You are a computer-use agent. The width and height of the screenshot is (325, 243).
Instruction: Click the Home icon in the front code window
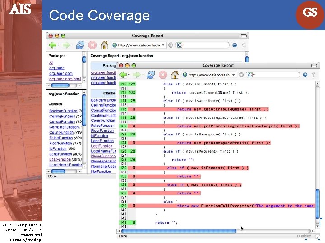pyautogui.click(x=175, y=74)
